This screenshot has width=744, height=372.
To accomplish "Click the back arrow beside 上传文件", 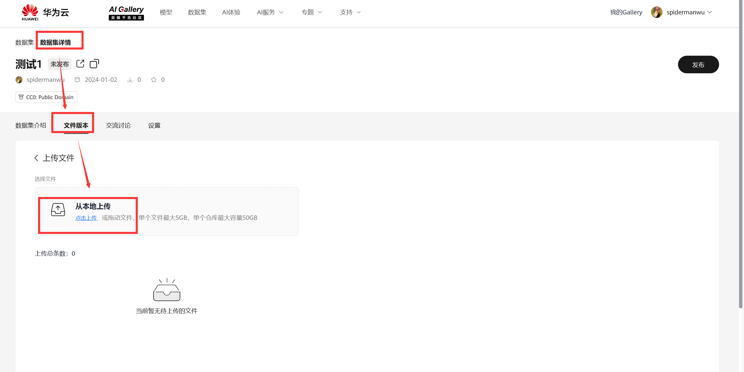I will point(36,158).
